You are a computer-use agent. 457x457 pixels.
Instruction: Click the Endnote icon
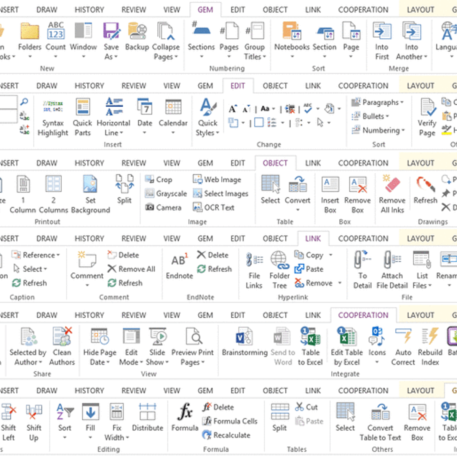pos(179,260)
